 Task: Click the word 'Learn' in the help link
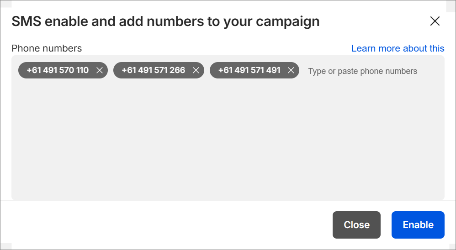pos(363,48)
